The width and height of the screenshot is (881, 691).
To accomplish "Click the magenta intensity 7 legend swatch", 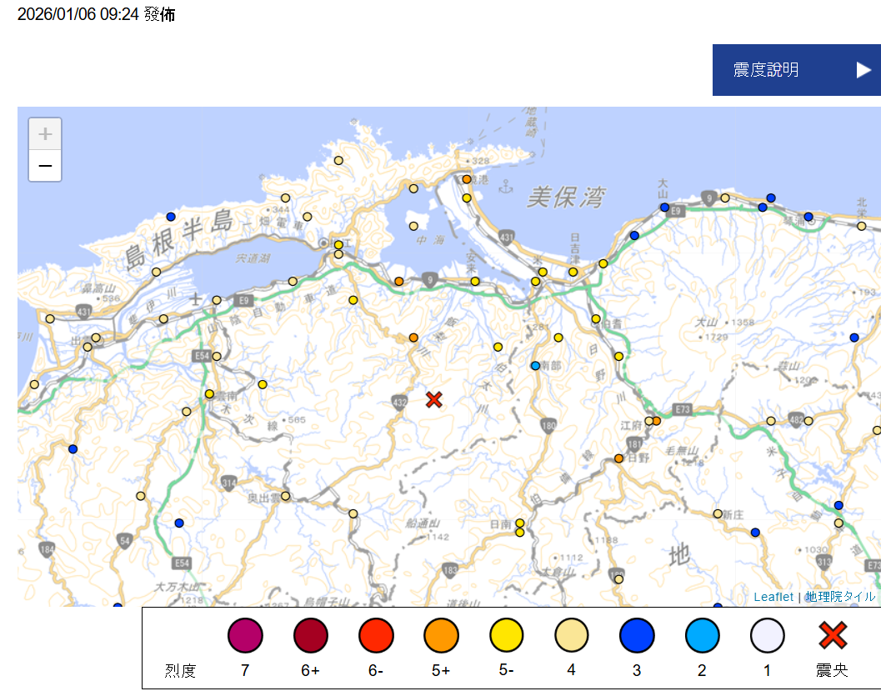I will tap(245, 637).
